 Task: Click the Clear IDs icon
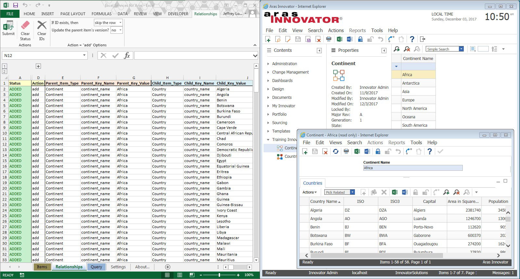[x=42, y=25]
